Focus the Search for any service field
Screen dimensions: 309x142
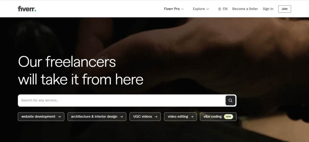[122, 100]
